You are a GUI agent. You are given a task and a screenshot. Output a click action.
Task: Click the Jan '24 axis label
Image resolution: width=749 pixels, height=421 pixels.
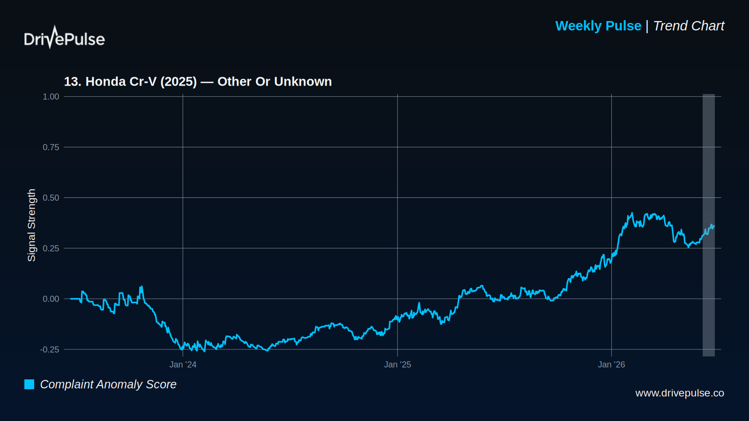pyautogui.click(x=183, y=365)
